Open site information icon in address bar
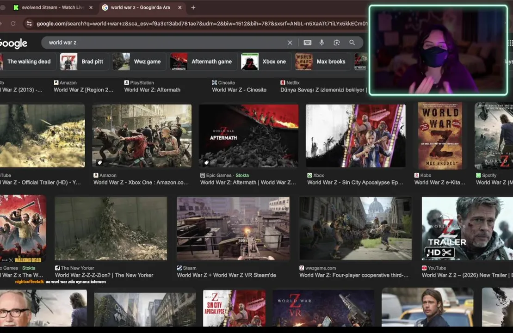The width and height of the screenshot is (513, 333). click(29, 24)
